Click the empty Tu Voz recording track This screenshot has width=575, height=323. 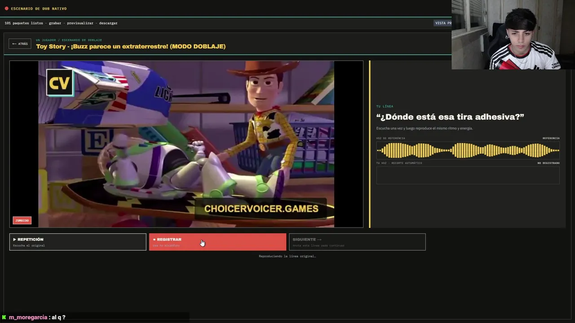(x=468, y=175)
